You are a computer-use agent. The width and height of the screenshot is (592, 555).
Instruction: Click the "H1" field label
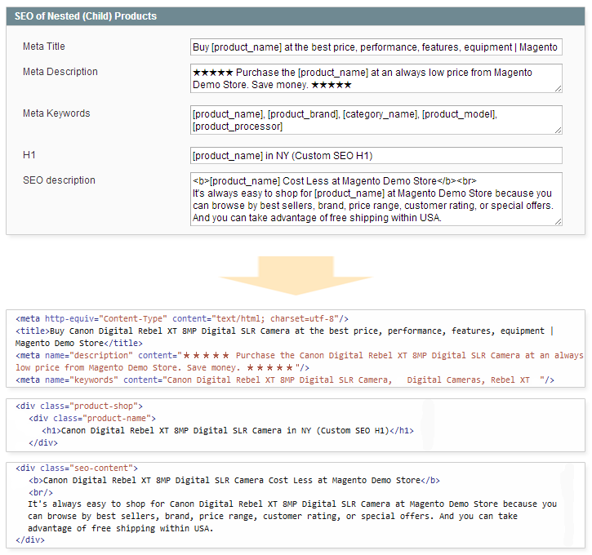coord(29,155)
